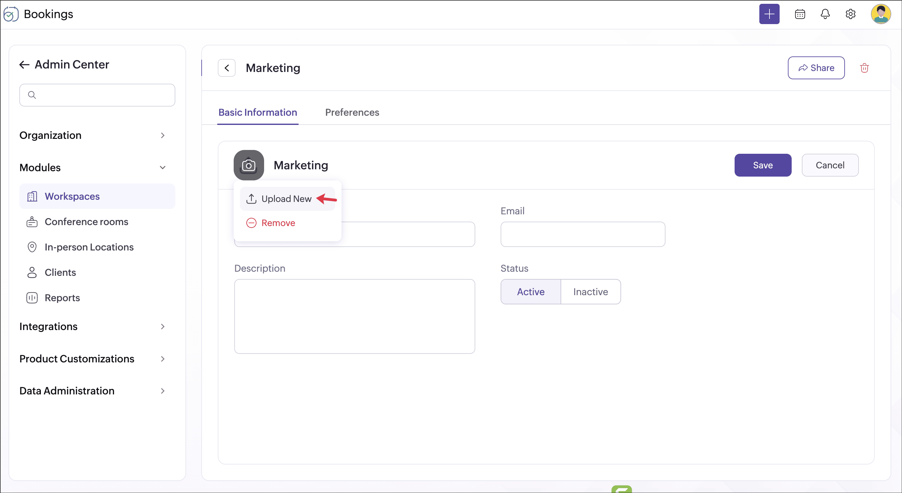Screen dimensions: 902x493
Task: Switch to the Preferences tab
Action: point(352,113)
